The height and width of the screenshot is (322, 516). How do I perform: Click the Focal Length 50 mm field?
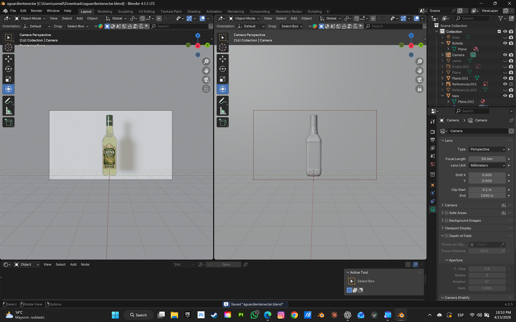pos(487,159)
